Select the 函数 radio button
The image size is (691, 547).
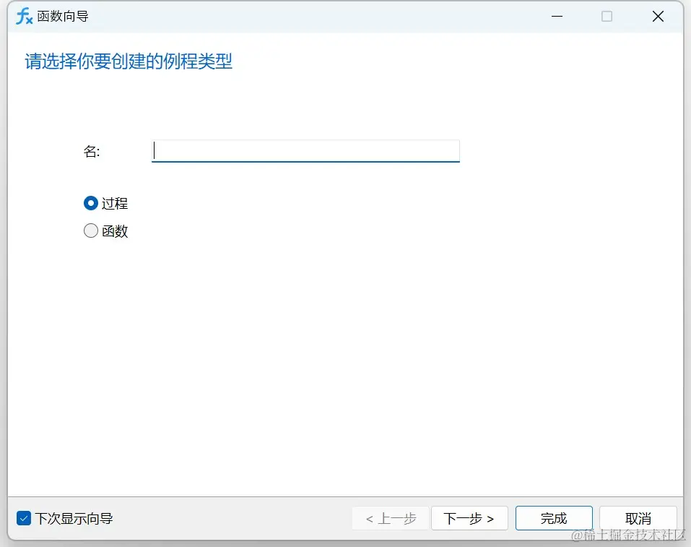(91, 231)
